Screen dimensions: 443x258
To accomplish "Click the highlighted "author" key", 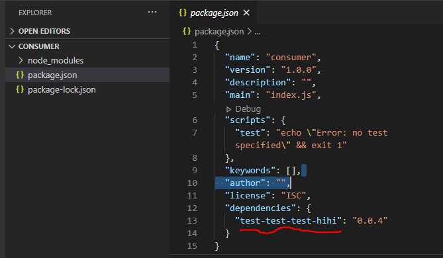I will 245,183.
